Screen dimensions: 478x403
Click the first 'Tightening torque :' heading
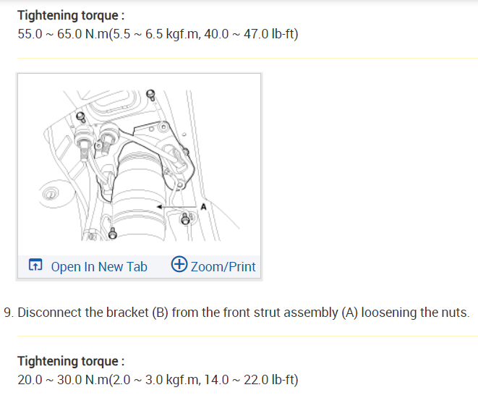[71, 15]
